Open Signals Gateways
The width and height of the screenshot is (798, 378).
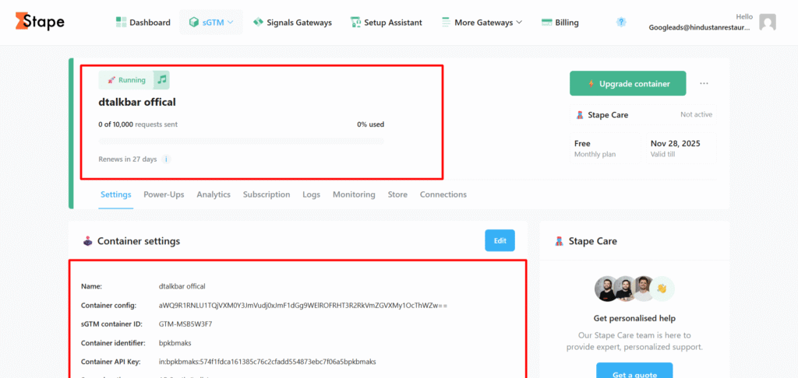[292, 23]
